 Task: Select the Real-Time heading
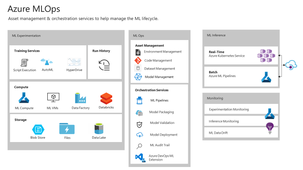coord(216,52)
